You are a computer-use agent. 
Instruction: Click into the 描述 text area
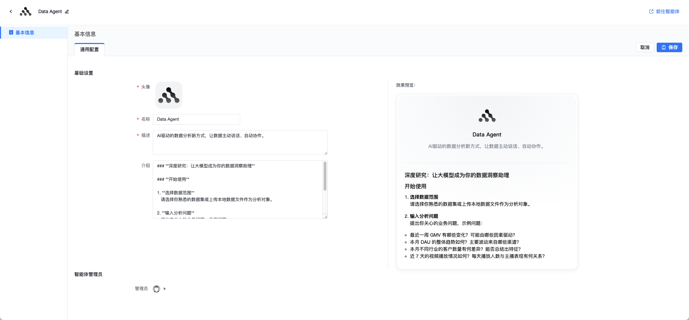(x=240, y=143)
